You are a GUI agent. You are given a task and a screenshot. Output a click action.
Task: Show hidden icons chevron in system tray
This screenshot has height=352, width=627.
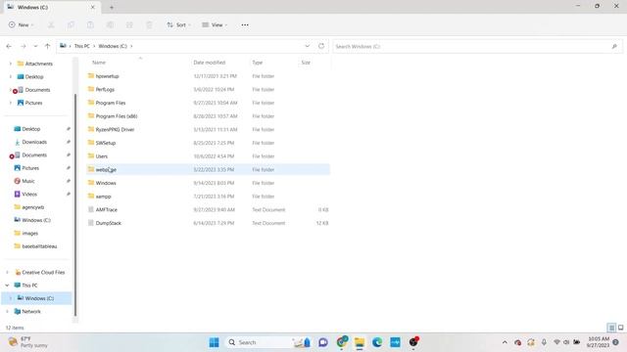(x=505, y=342)
